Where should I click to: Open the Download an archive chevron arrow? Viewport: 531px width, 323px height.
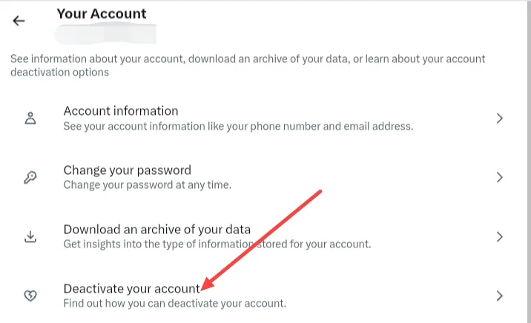(500, 237)
